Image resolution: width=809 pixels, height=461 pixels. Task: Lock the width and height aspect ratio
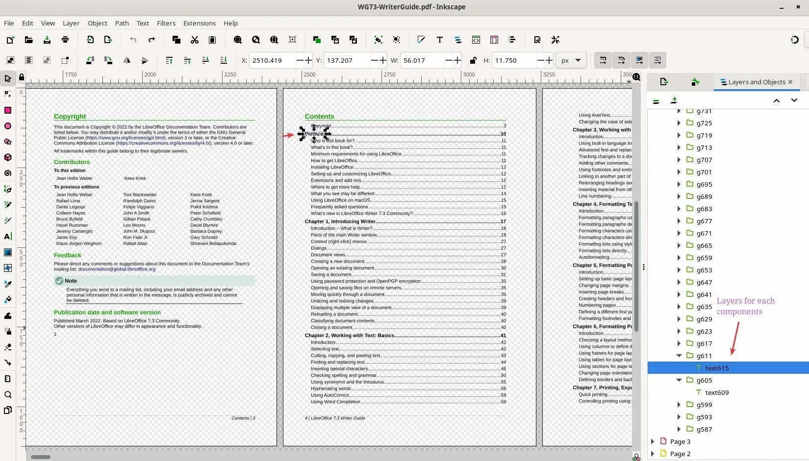coord(473,60)
